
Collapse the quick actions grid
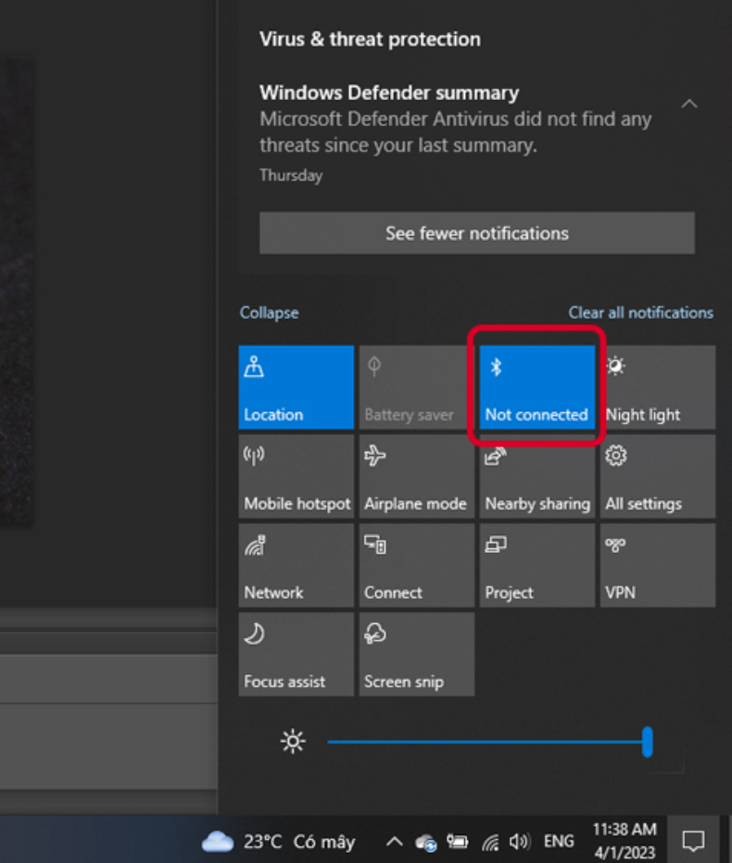[269, 313]
